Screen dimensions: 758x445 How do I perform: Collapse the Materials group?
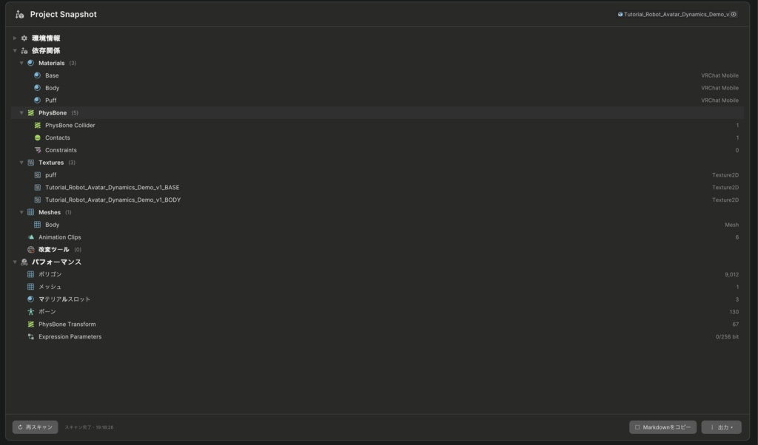21,64
